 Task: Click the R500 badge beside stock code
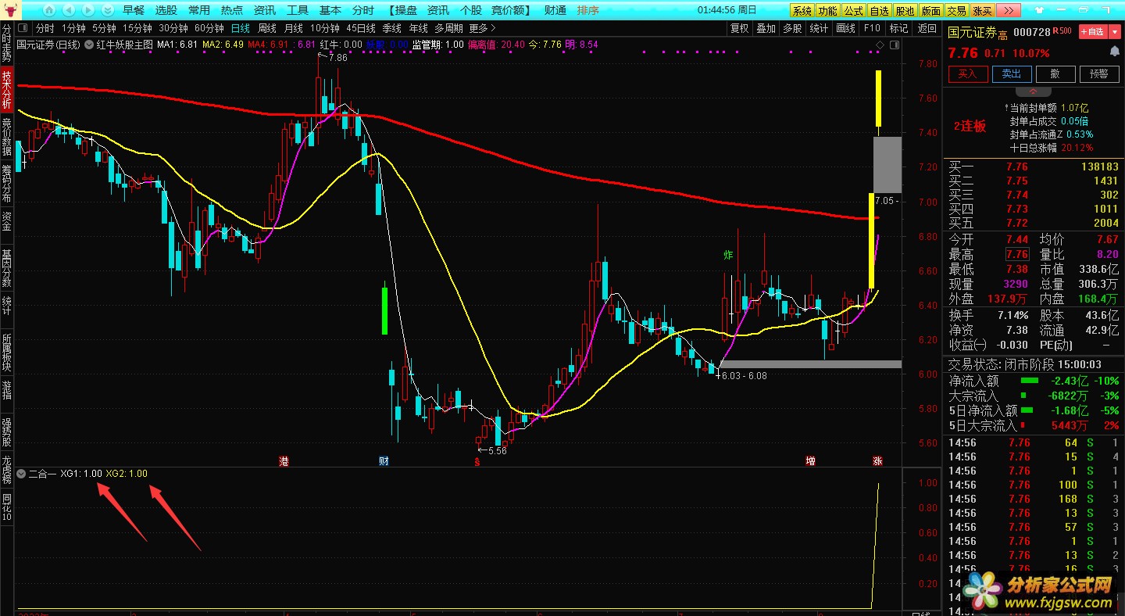coord(1062,30)
